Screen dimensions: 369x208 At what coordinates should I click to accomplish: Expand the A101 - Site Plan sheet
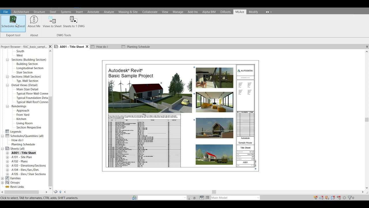[x=7, y=157]
